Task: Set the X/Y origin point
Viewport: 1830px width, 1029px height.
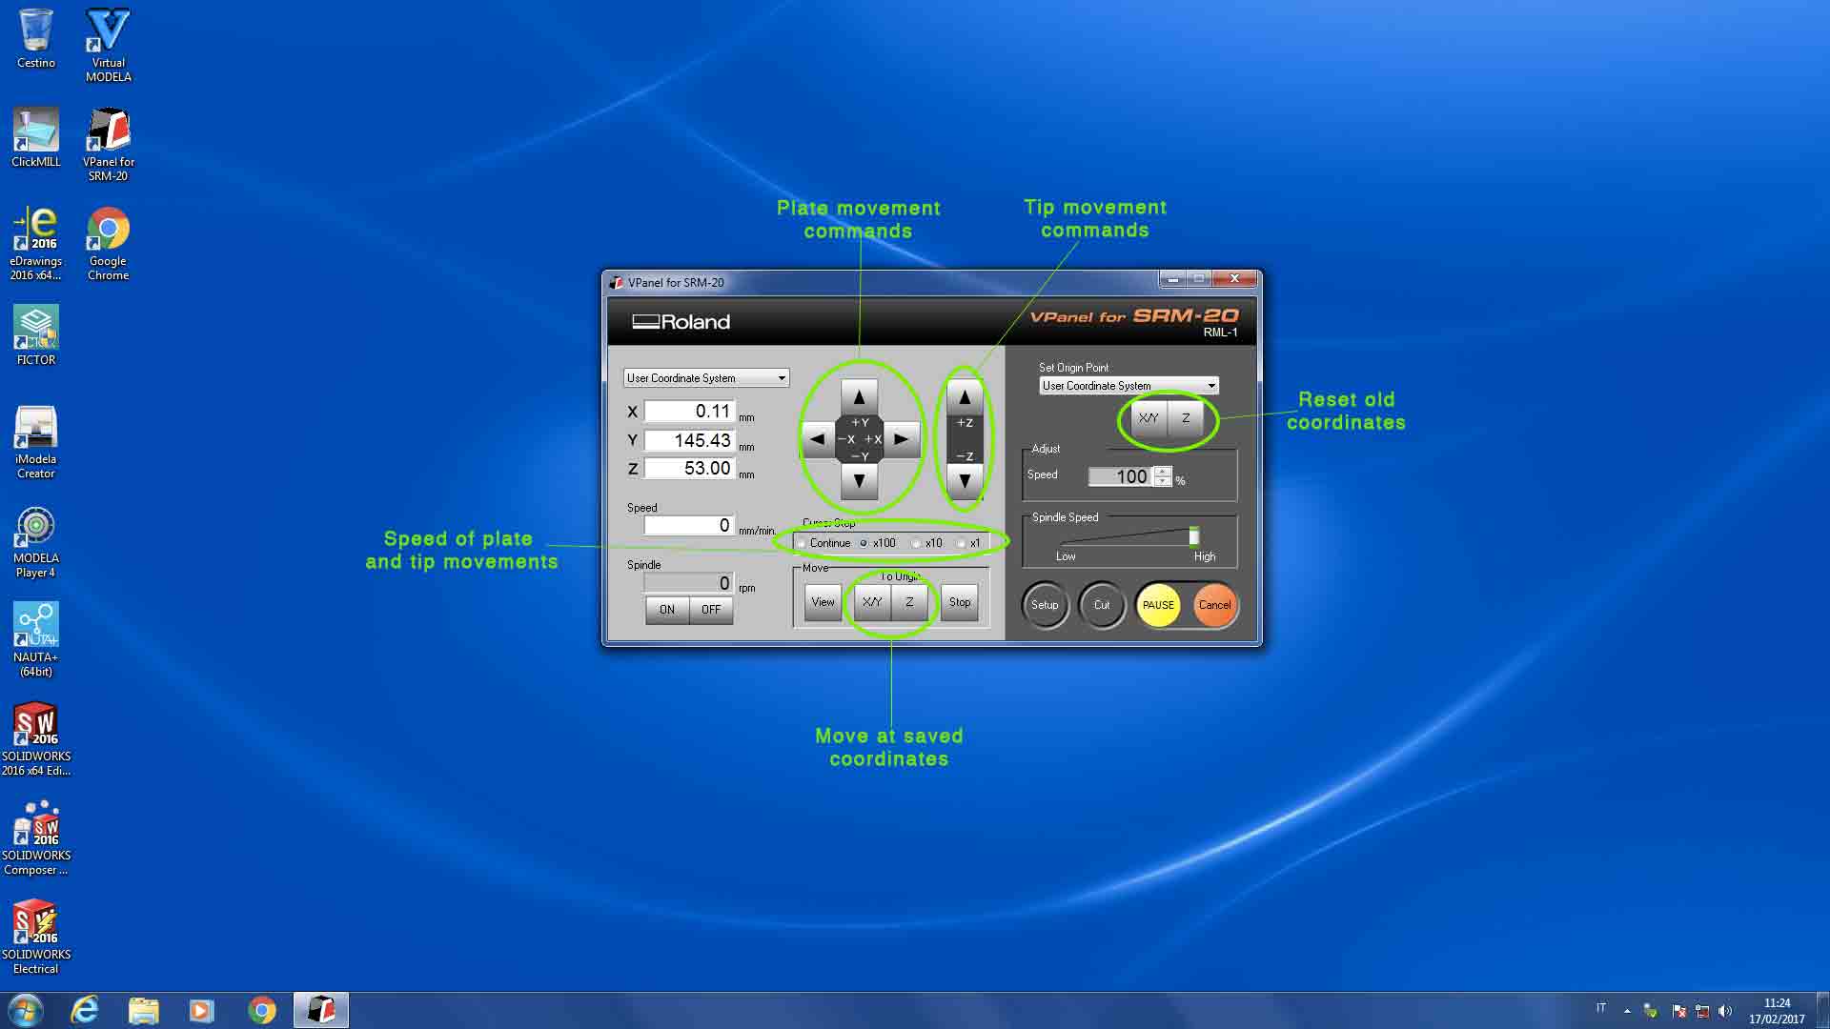Action: [x=1149, y=418]
